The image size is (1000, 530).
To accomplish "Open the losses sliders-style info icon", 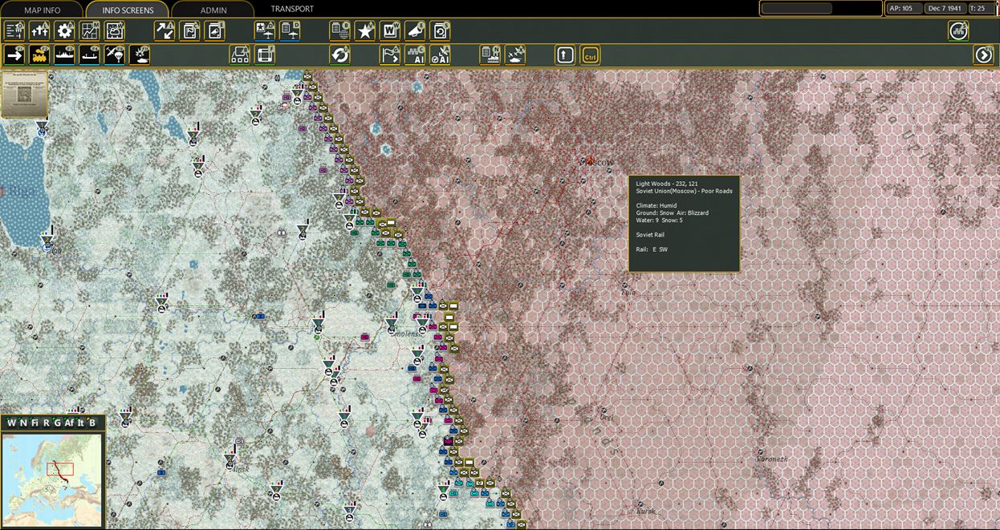I will [39, 31].
